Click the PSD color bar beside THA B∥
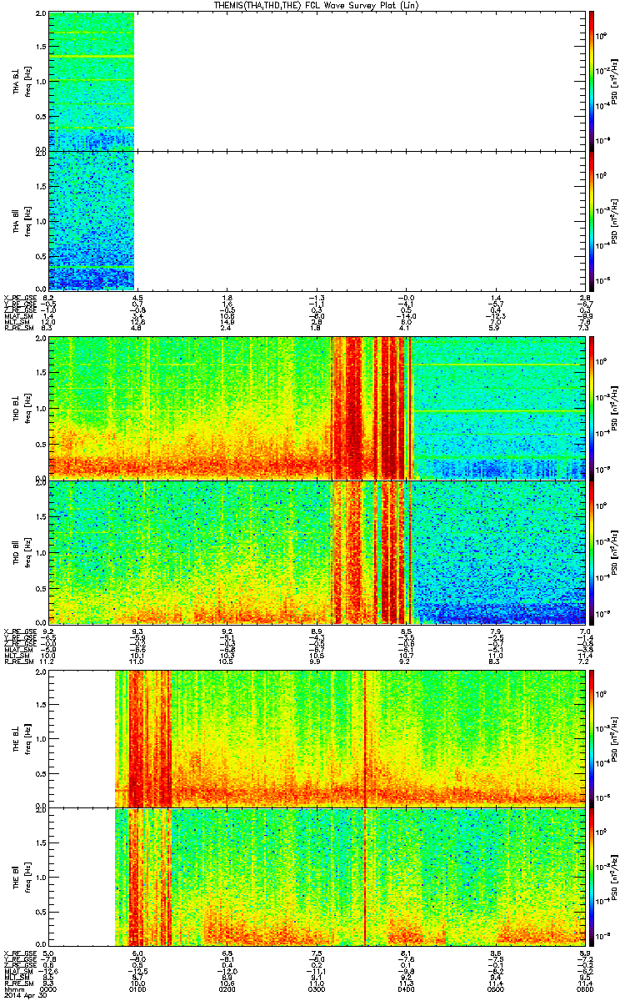 click(592, 220)
